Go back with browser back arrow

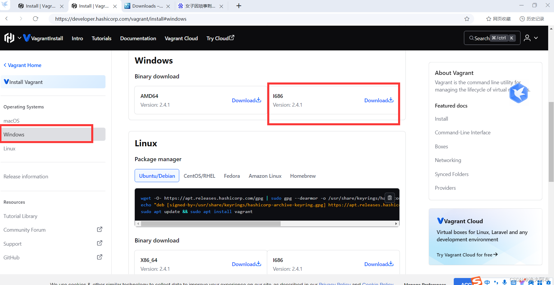click(7, 19)
